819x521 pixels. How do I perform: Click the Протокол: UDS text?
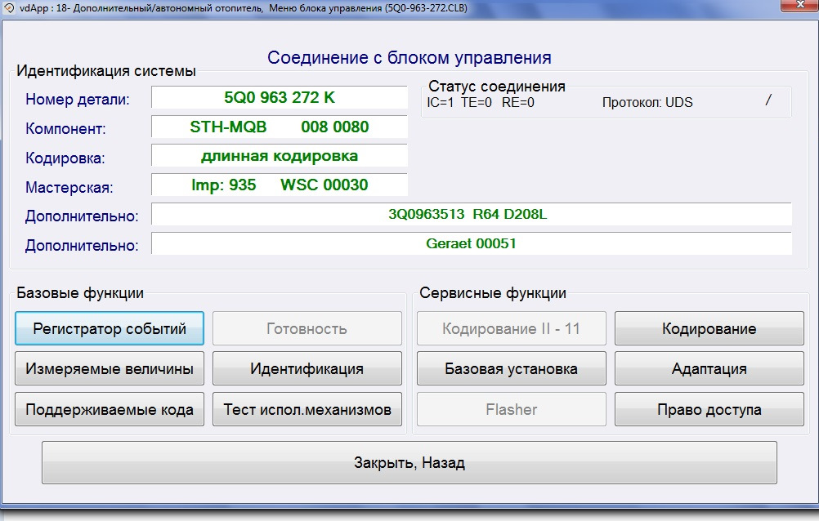click(647, 102)
